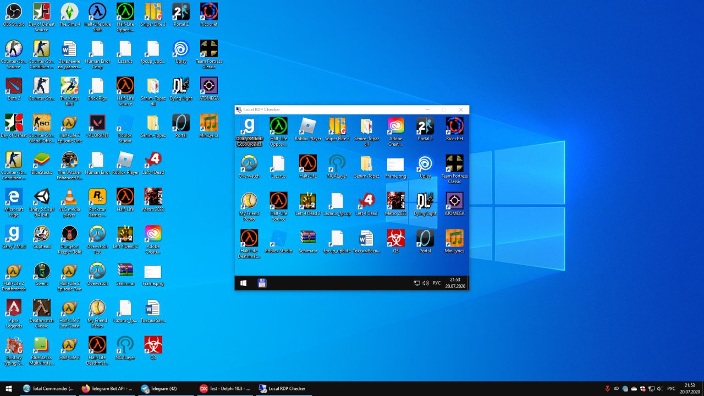This screenshot has width=704, height=396.
Task: Switch to Test - Delphi 10.3 taskbar button
Action: click(225, 388)
